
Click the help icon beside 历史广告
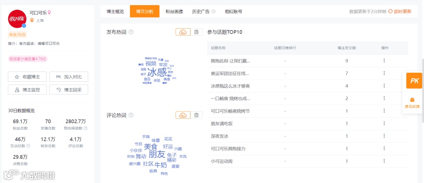pyautogui.click(x=213, y=12)
